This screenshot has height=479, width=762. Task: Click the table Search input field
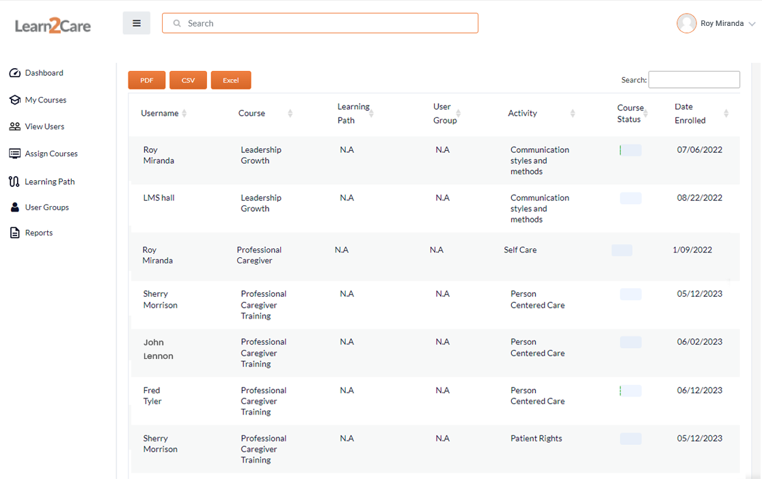click(694, 80)
